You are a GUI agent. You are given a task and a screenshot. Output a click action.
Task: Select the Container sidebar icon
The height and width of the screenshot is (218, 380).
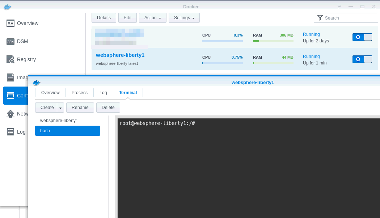pyautogui.click(x=10, y=96)
